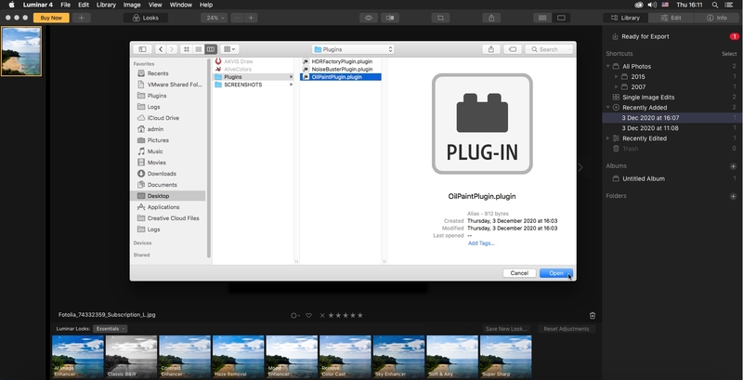The height and width of the screenshot is (380, 743).
Task: Open the Apple menu
Action: coord(11,5)
